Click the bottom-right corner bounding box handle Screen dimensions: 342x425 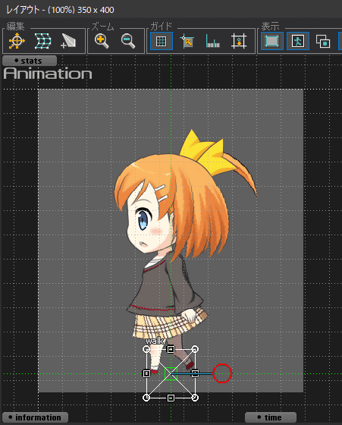pyautogui.click(x=195, y=398)
